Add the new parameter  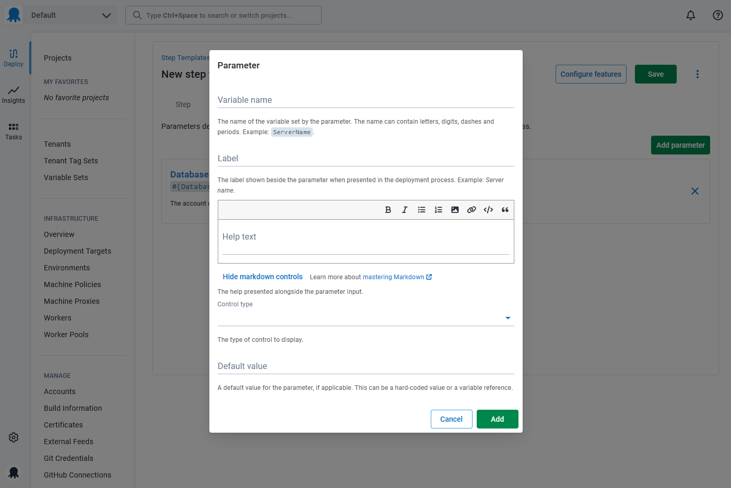point(497,419)
